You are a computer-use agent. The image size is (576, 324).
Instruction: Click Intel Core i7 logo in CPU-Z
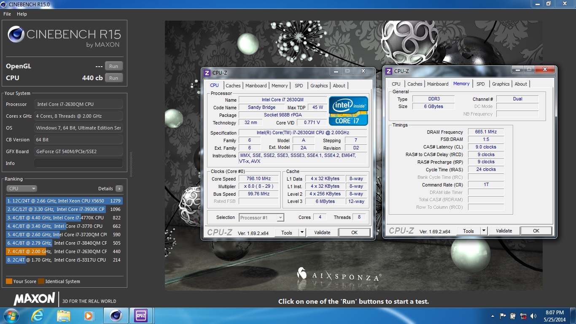[x=349, y=111]
